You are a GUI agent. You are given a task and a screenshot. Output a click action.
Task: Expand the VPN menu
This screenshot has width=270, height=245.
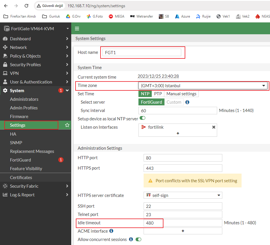click(35, 73)
